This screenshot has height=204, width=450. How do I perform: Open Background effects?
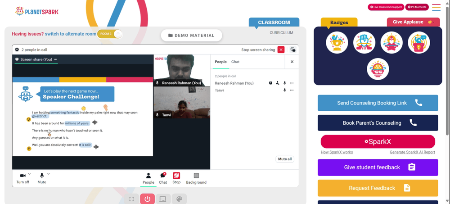(196, 178)
